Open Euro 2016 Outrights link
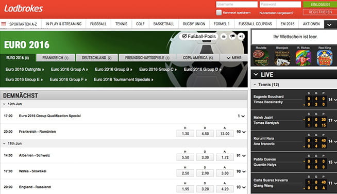This screenshot has width=337, height=194. click(25, 69)
